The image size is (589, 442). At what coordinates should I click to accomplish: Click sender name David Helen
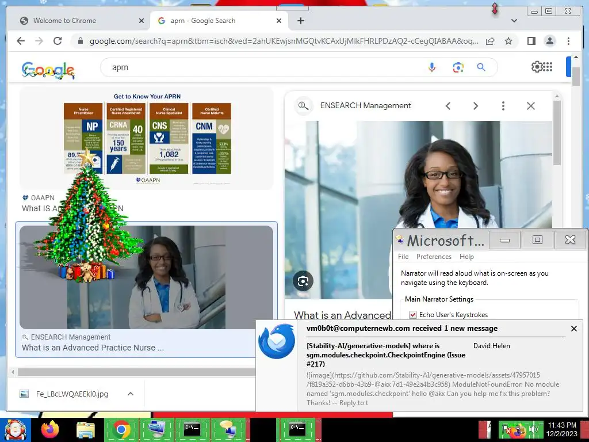point(491,346)
